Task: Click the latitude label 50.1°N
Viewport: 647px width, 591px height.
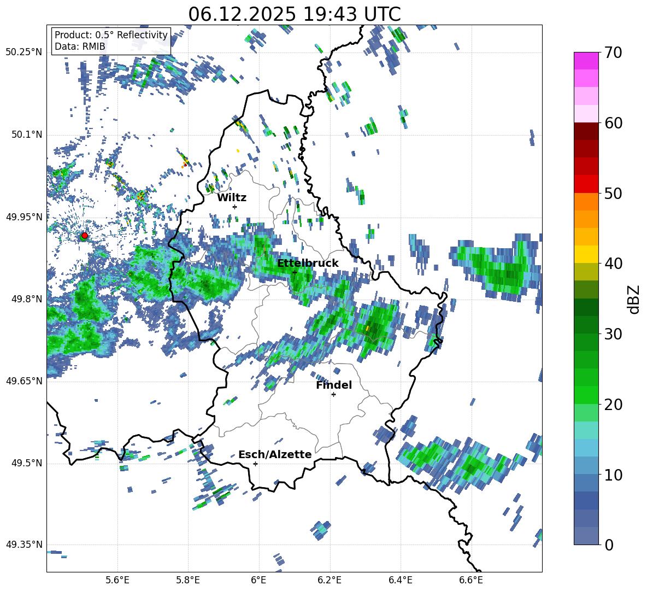Action: click(x=26, y=134)
